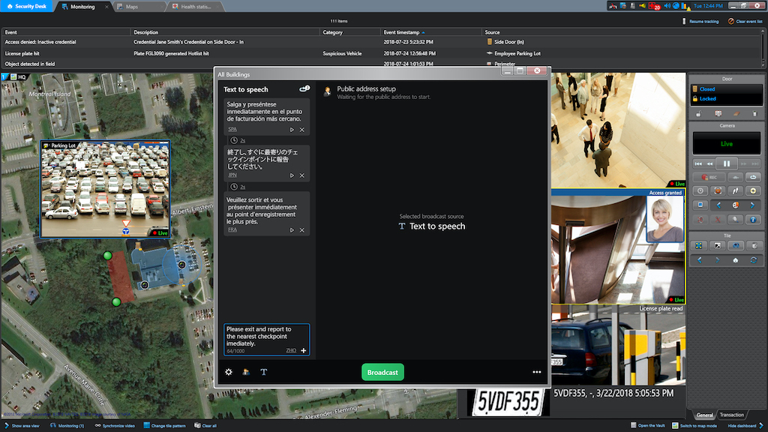This screenshot has width=768, height=432.
Task: Change the ZHO language selector
Action: coord(291,350)
